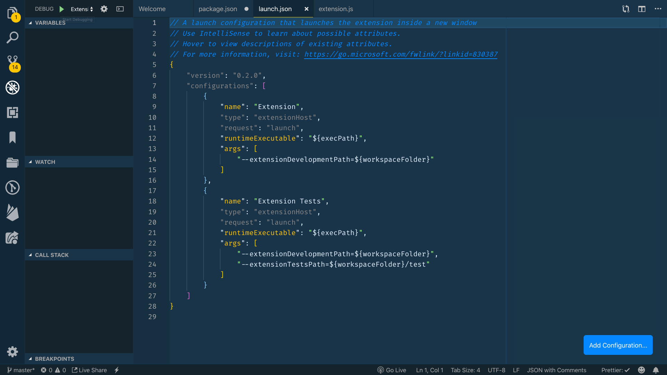The height and width of the screenshot is (375, 667).
Task: Open the Bookmarks panel icon
Action: click(13, 137)
